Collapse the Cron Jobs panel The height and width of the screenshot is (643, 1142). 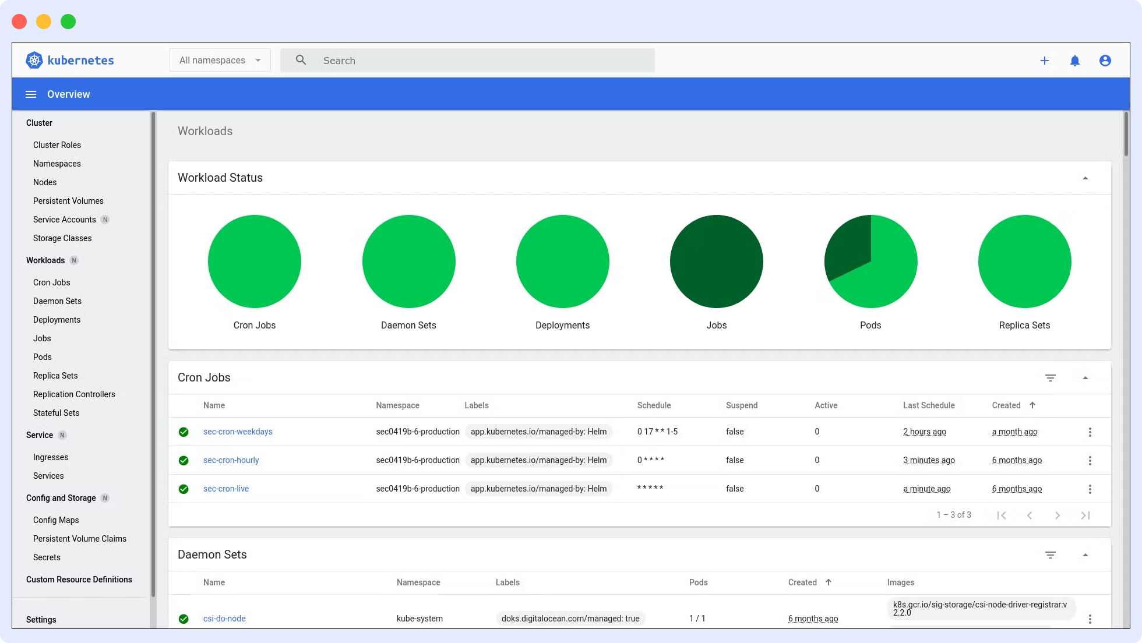coord(1085,377)
